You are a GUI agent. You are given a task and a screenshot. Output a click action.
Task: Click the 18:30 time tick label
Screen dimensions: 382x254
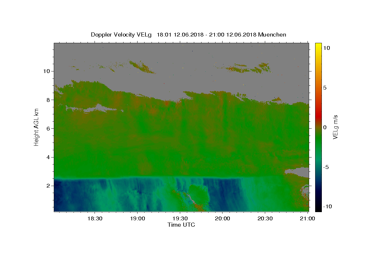coord(95,218)
